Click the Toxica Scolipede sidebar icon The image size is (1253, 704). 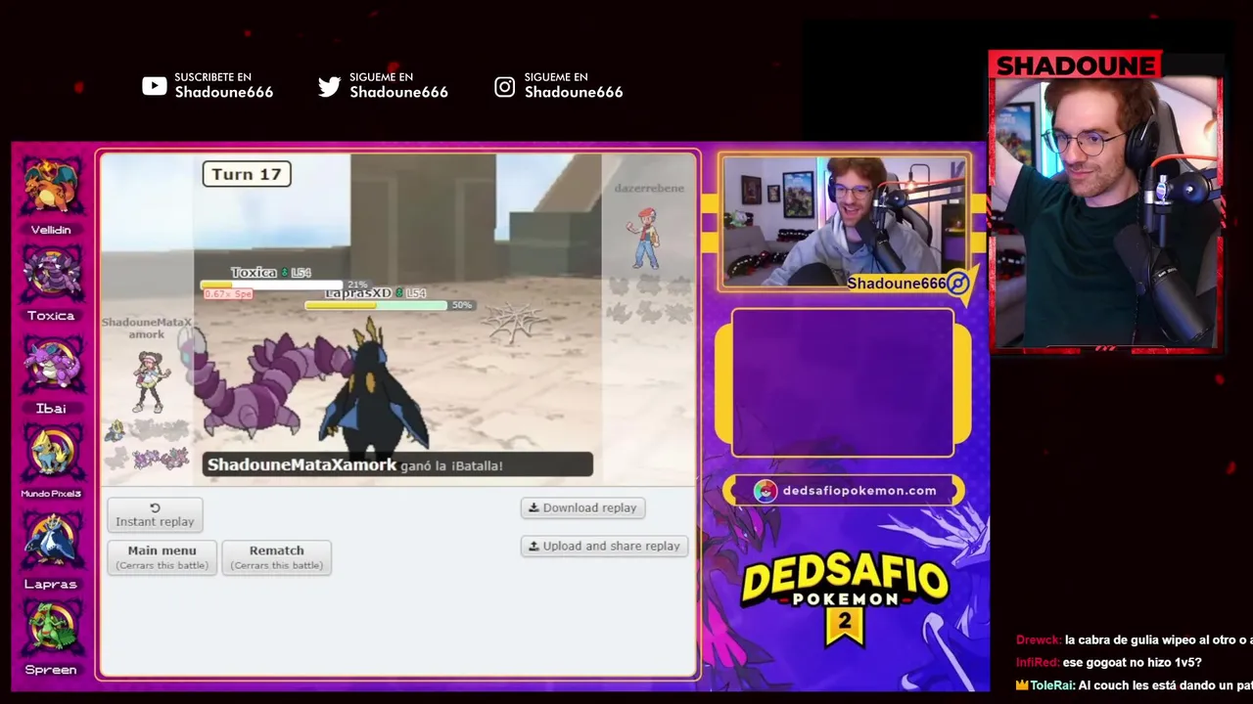pyautogui.click(x=51, y=275)
